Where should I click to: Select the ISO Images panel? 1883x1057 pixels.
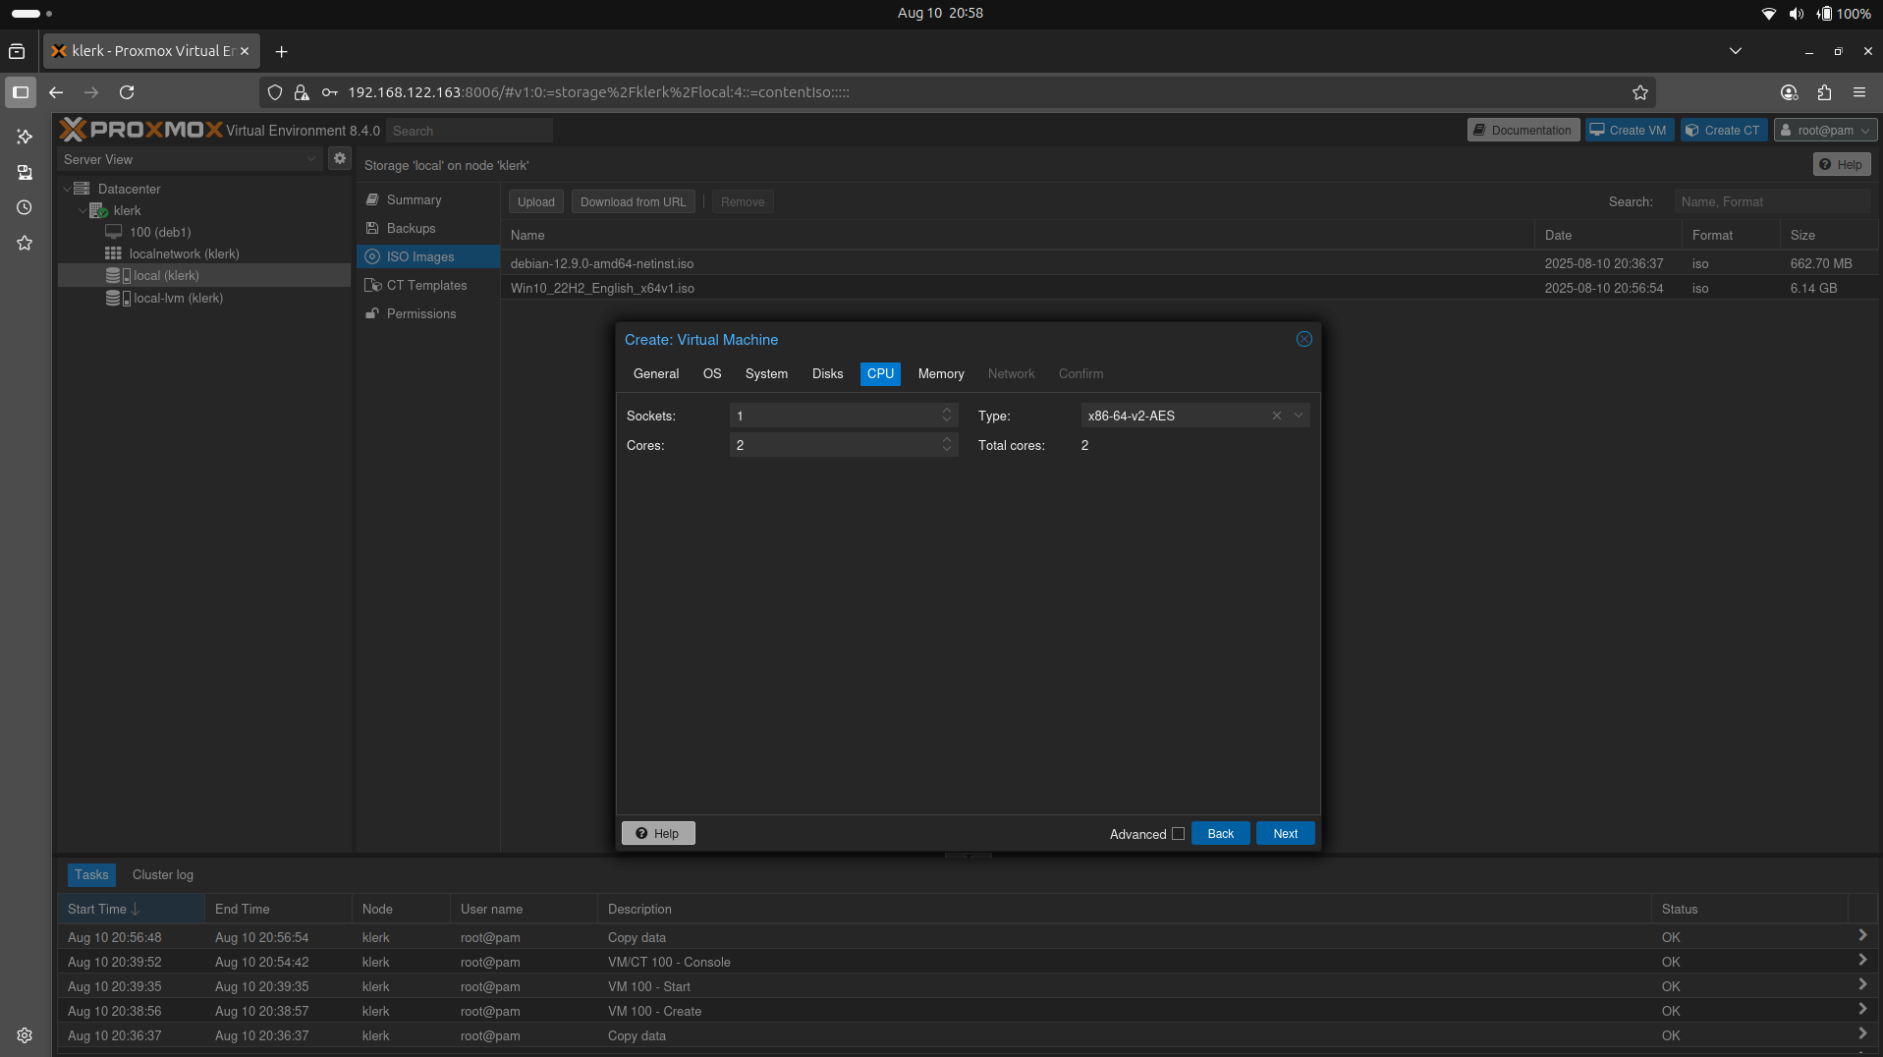pyautogui.click(x=418, y=256)
